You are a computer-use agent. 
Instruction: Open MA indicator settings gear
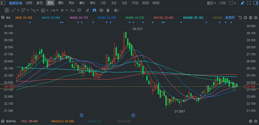256,18
